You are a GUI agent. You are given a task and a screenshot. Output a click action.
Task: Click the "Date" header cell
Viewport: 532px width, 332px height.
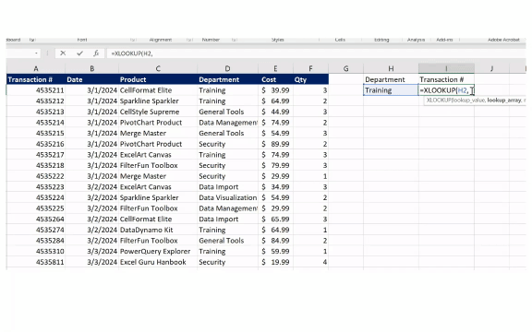pos(92,79)
